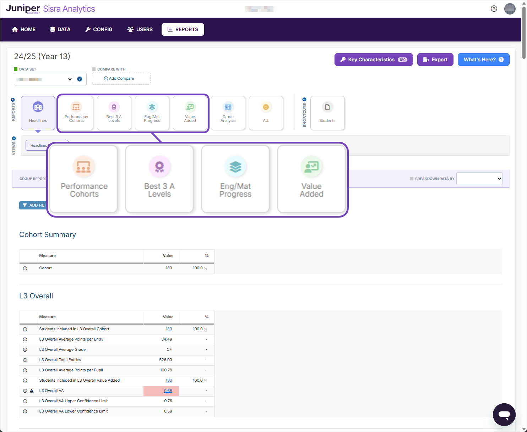Toggle the Data Set green checkbox
This screenshot has width=527, height=432.
click(16, 69)
